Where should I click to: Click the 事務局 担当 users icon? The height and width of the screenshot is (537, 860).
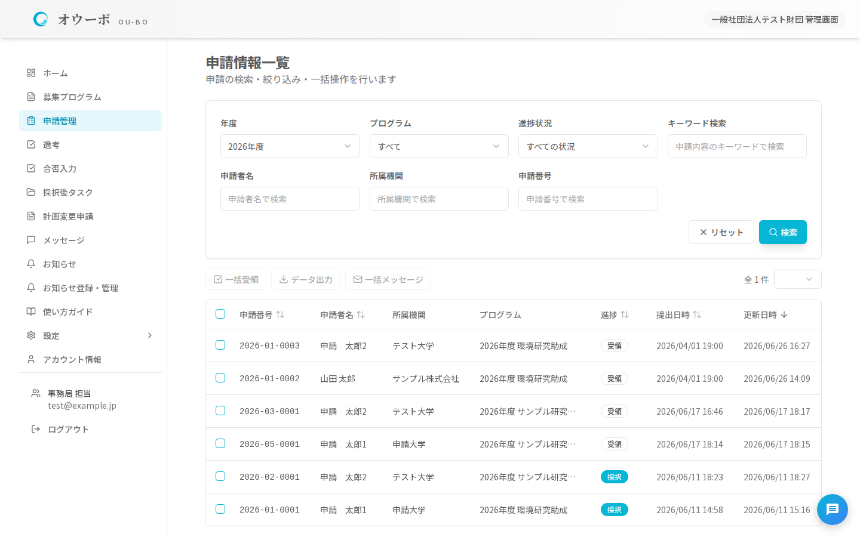tap(36, 393)
